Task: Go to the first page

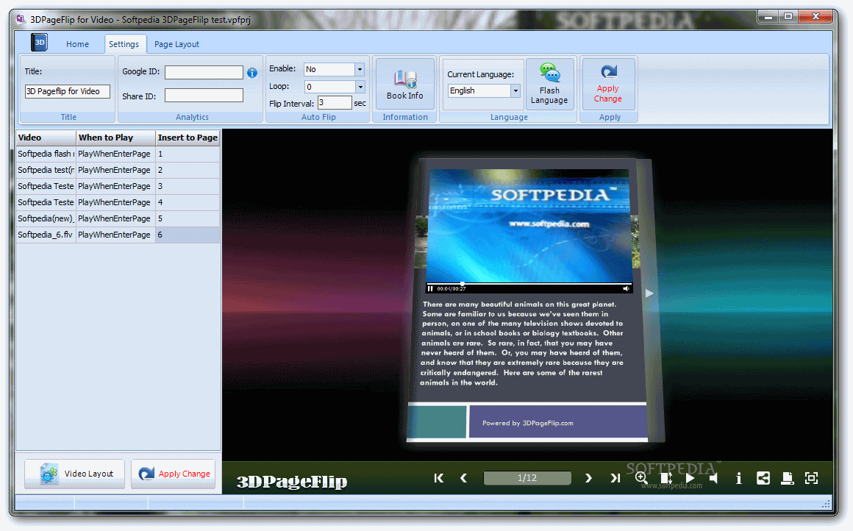Action: (439, 478)
